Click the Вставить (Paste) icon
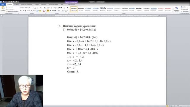 3,8
